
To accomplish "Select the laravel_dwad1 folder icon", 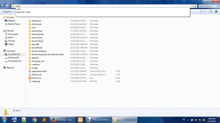I will [x=30, y=34].
